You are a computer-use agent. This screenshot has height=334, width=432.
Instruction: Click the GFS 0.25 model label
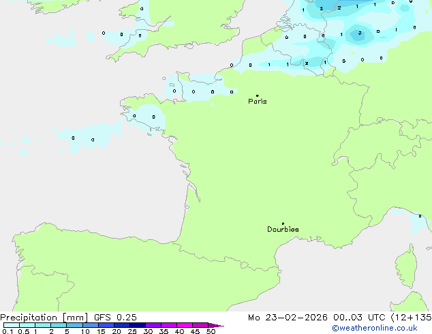[x=115, y=318]
